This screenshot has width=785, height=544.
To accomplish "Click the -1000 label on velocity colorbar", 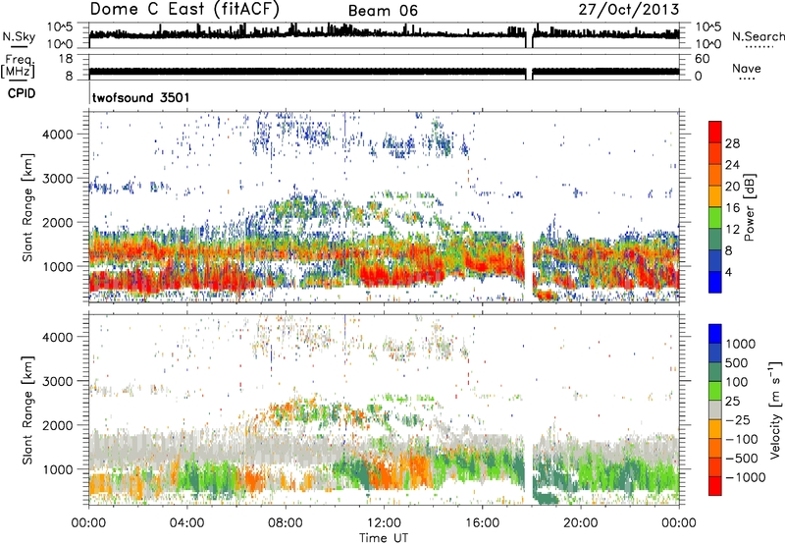I will pos(746,477).
